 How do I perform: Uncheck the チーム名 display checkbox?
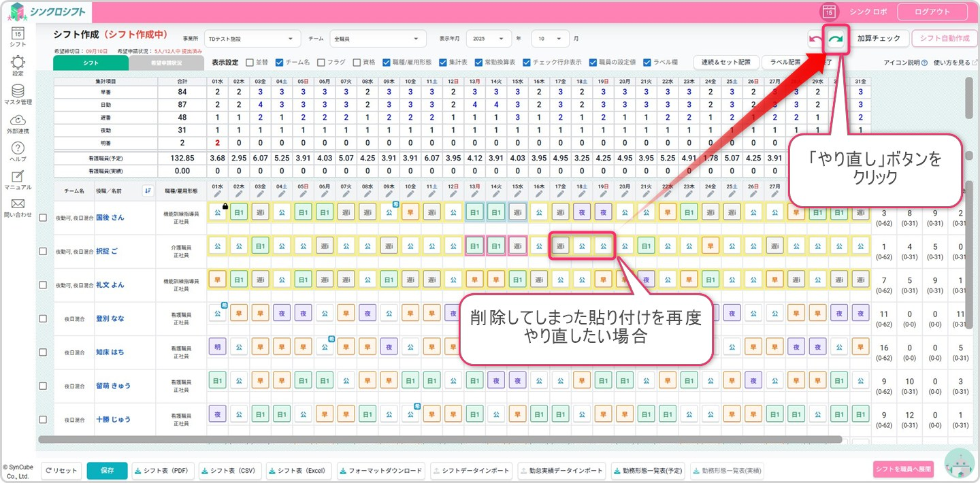(279, 62)
